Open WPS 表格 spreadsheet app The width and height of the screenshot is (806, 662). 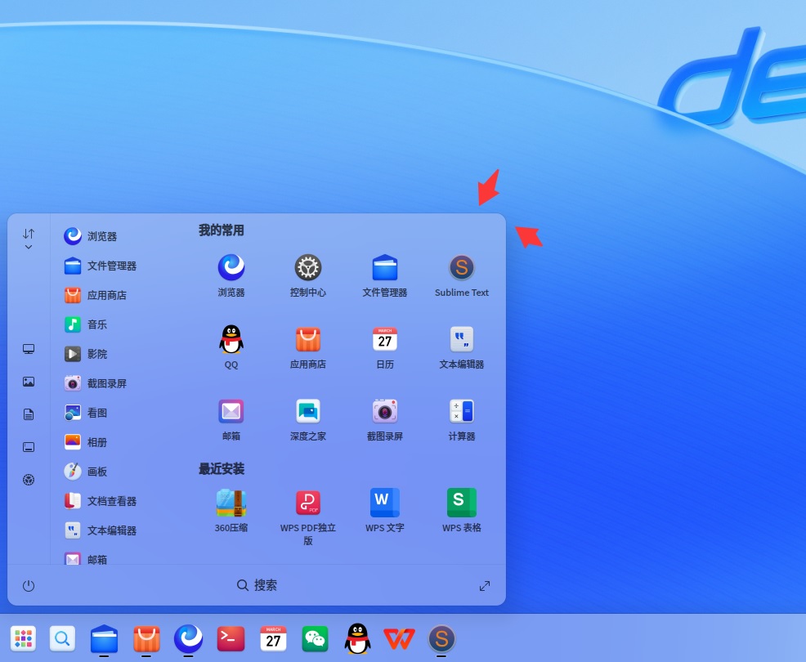click(x=461, y=510)
